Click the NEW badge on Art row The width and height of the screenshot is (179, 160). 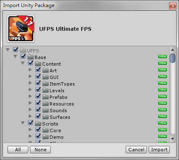(162, 70)
